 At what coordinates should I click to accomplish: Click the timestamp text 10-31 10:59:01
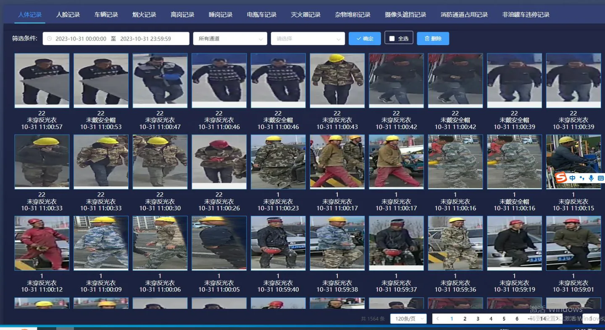point(573,289)
